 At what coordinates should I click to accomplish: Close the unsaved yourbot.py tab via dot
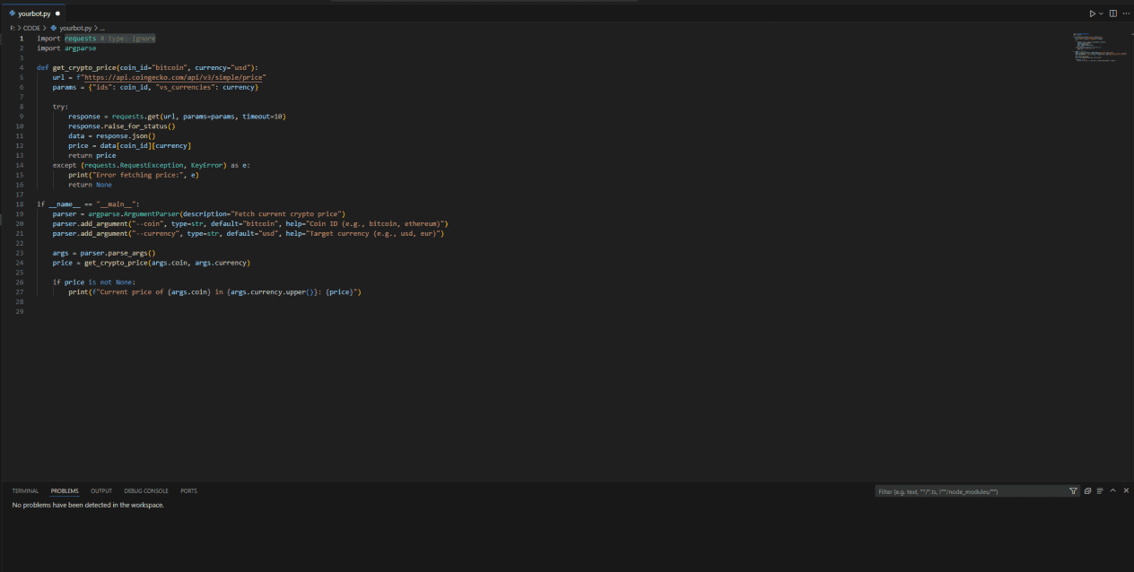57,13
